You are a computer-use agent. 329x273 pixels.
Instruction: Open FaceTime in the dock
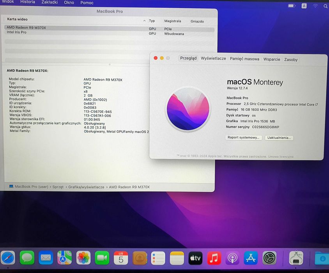pos(102,258)
